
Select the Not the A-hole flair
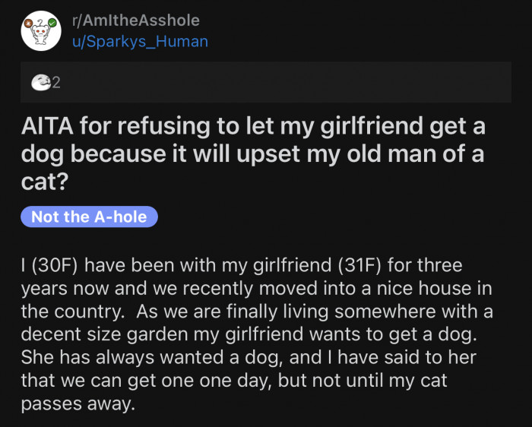pos(89,217)
